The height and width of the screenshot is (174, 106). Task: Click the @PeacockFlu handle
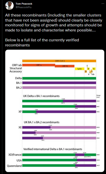tap(23, 7)
